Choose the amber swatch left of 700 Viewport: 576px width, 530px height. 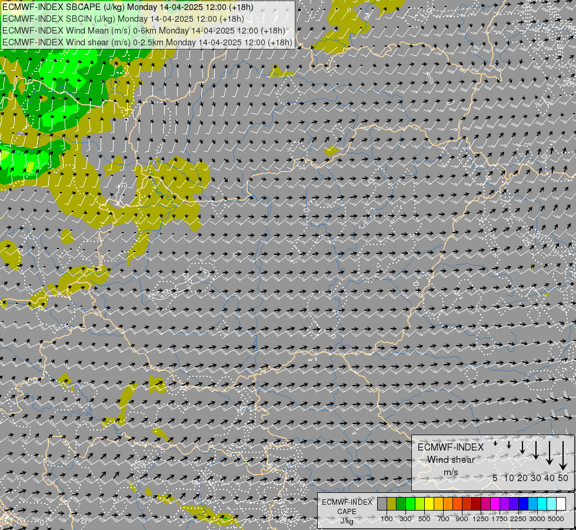point(438,503)
